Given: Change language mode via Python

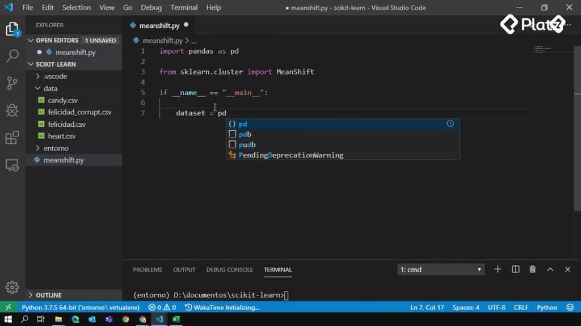Looking at the screenshot, I should click(x=547, y=307).
